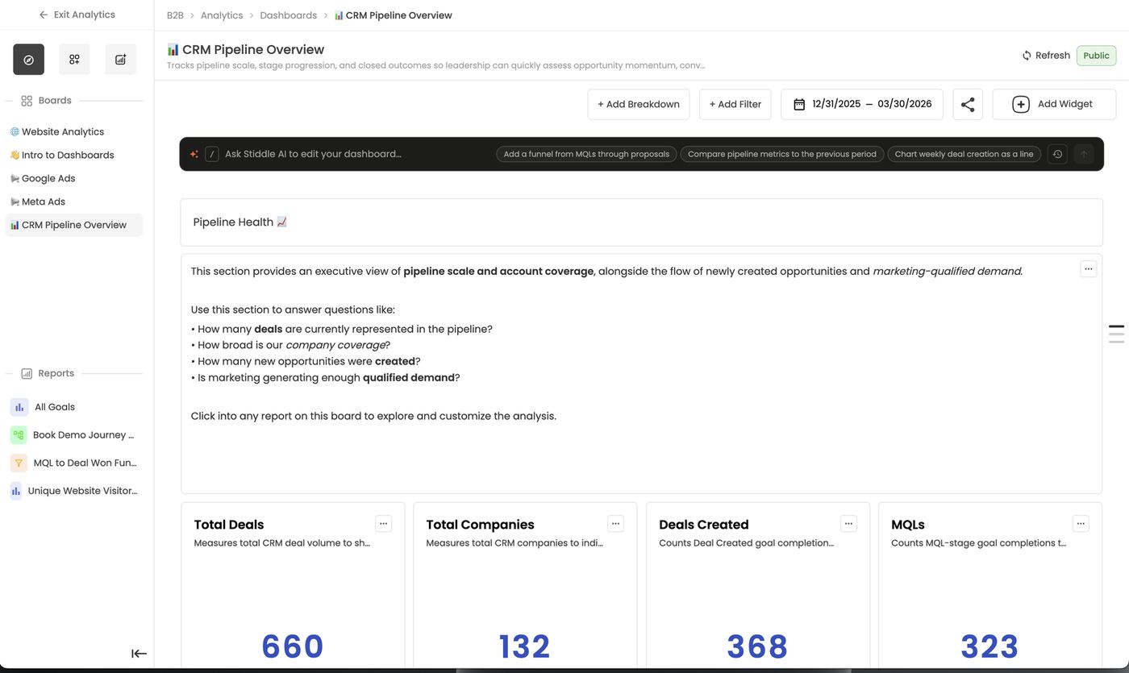The height and width of the screenshot is (673, 1129).
Task: Open the Website Analytics board
Action: coord(74,131)
